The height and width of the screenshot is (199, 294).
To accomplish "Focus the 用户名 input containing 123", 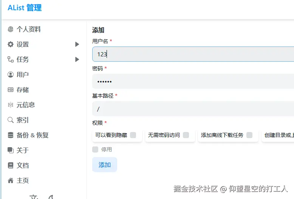I will pyautogui.click(x=193, y=54).
